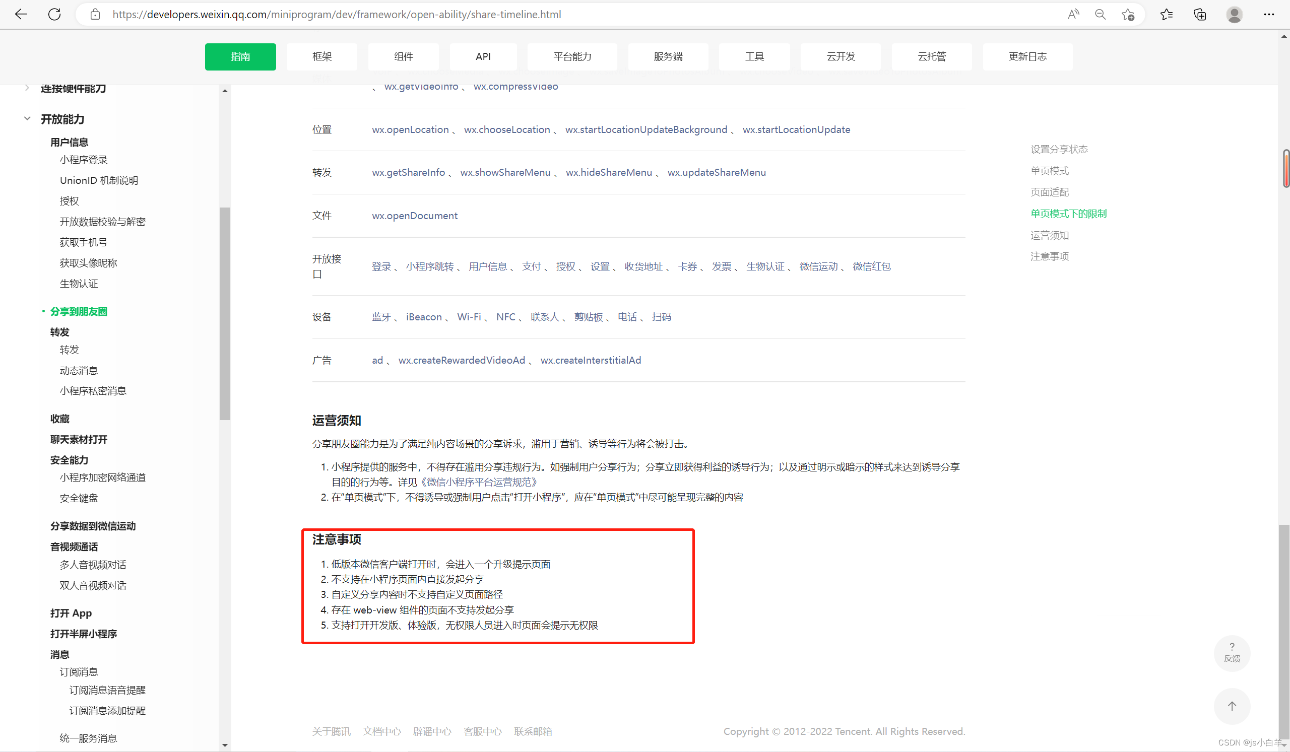Open the Collections panel icon
Image resolution: width=1290 pixels, height=752 pixels.
pyautogui.click(x=1199, y=14)
